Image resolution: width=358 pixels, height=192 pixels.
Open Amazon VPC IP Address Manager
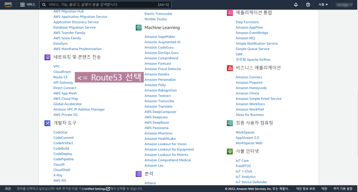pyautogui.click(x=79, y=110)
